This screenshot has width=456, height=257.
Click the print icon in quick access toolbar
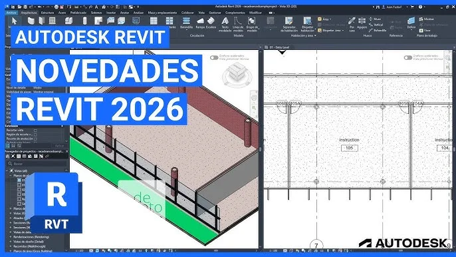point(57,7)
